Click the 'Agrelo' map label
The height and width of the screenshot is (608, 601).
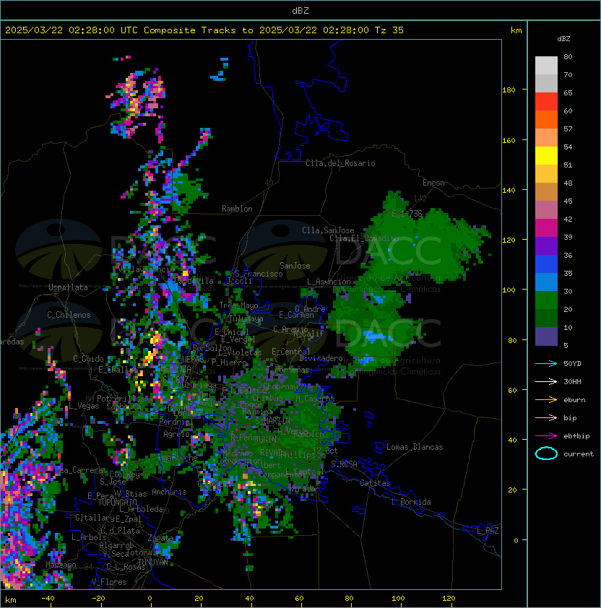(176, 434)
